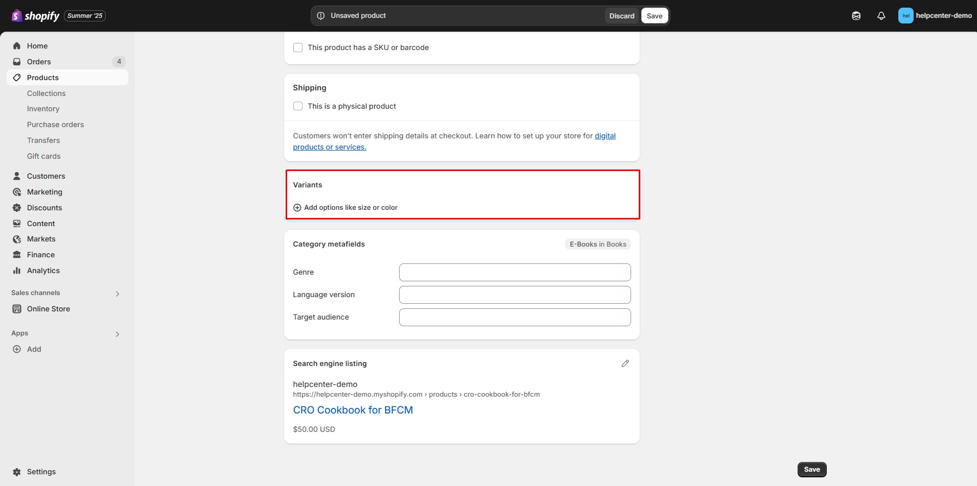The image size is (977, 486).
Task: Open the Collections page from the sidebar
Action: pyautogui.click(x=46, y=93)
